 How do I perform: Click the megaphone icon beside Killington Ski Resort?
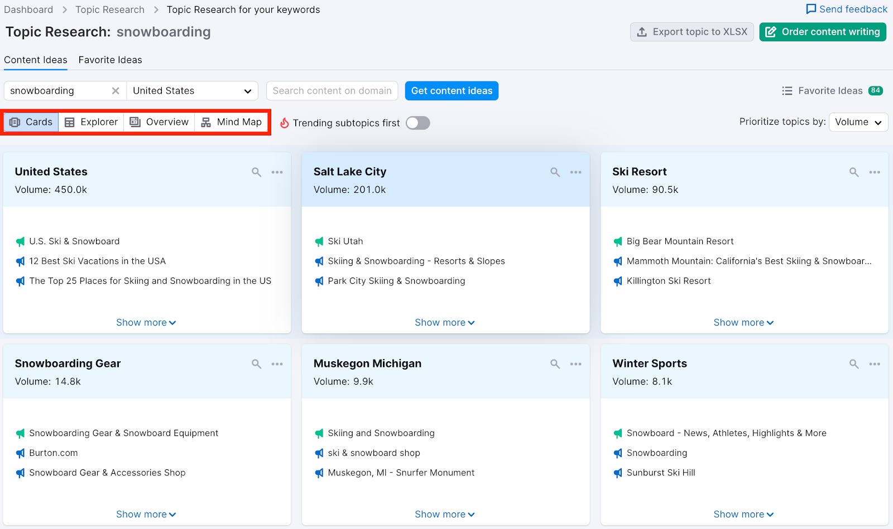[618, 281]
